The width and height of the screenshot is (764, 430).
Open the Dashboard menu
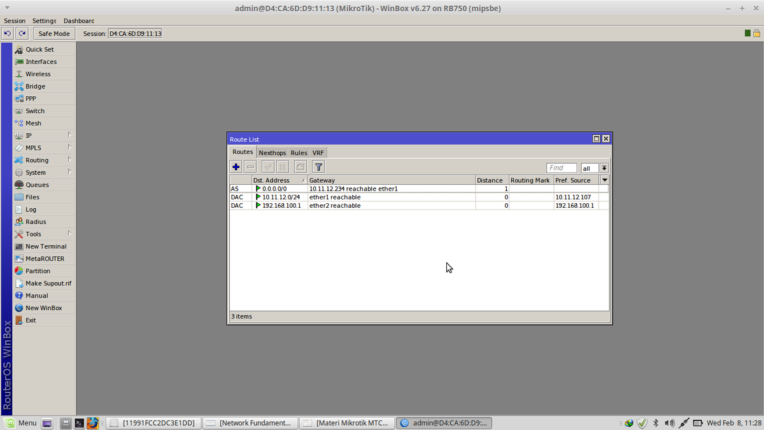(79, 21)
